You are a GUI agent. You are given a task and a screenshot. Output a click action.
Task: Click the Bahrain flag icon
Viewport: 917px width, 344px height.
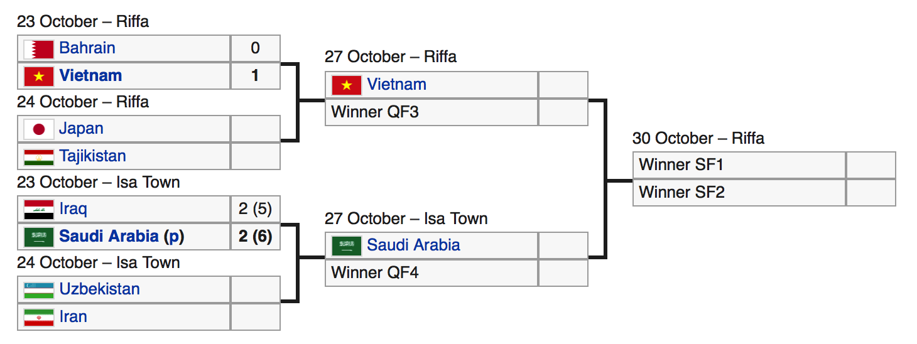click(38, 48)
